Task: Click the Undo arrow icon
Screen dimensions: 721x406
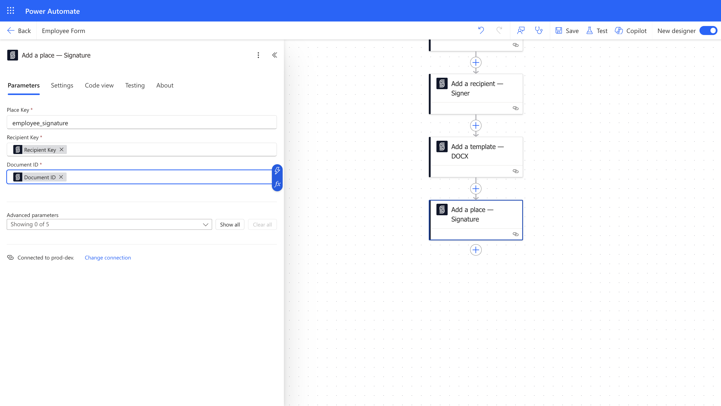Action: tap(481, 30)
